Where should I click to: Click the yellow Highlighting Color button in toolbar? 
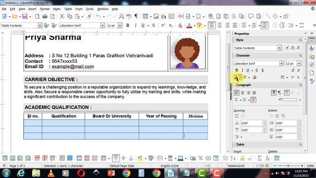coord(199,25)
